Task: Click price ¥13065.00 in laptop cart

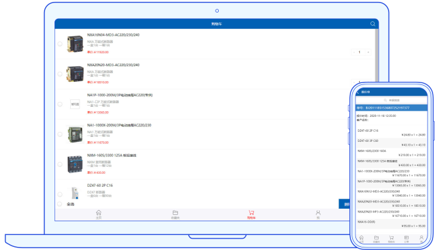Action: pyautogui.click(x=98, y=112)
